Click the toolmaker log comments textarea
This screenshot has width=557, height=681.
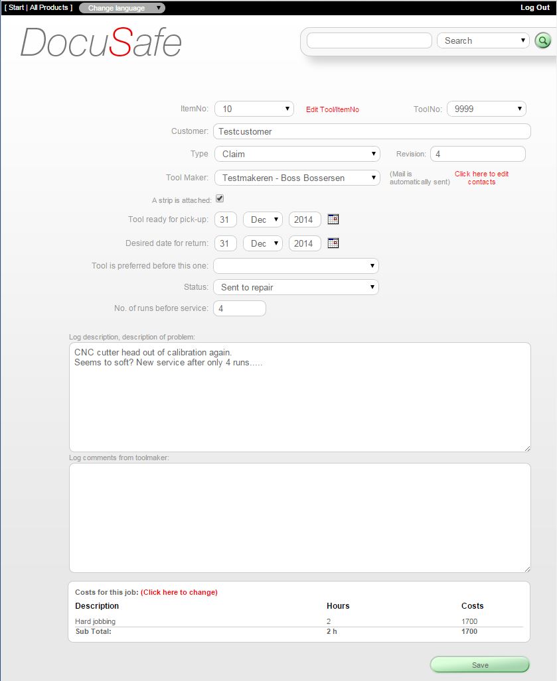tap(300, 518)
